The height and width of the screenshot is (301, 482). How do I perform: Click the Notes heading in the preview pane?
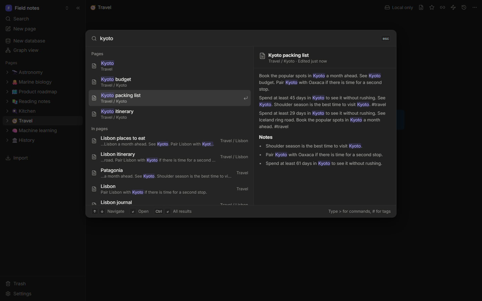point(266,137)
